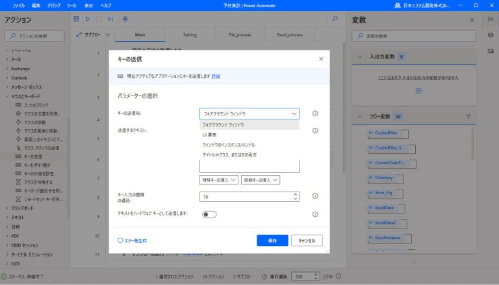This screenshot has height=285, width=499.
Task: Choose ウィンドウのインスタンス/ハンドル option
Action: click(x=249, y=145)
